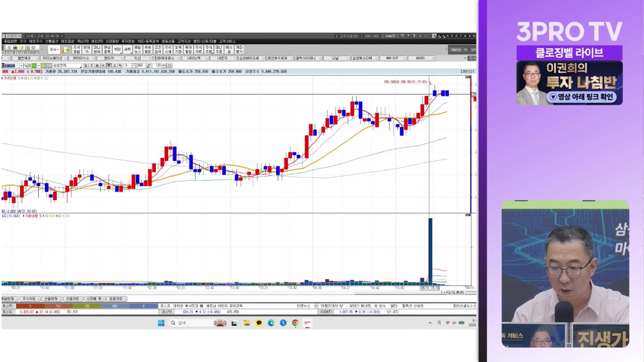The width and height of the screenshot is (644, 362).
Task: Click the 조건검색 toolbar button
Action: (x=158, y=50)
